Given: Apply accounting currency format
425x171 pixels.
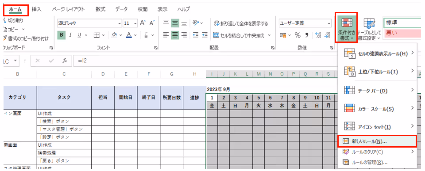Looking at the screenshot, I should coord(283,35).
